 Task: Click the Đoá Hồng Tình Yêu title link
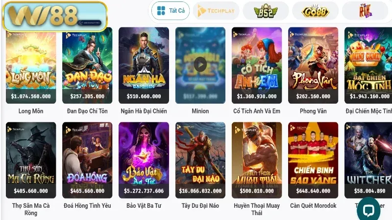tap(87, 206)
